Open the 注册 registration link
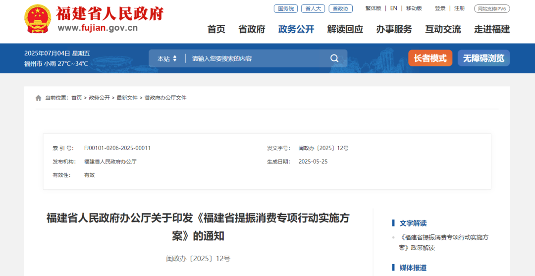 coord(460,8)
